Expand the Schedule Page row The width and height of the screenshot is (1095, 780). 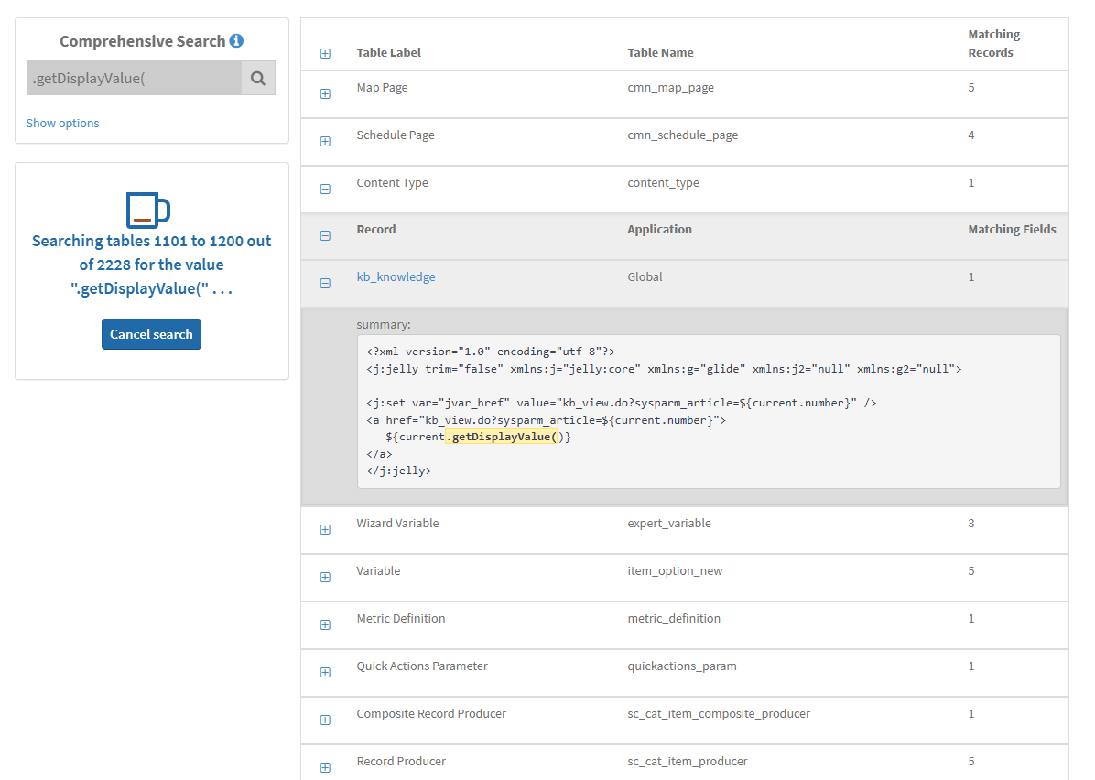325,141
